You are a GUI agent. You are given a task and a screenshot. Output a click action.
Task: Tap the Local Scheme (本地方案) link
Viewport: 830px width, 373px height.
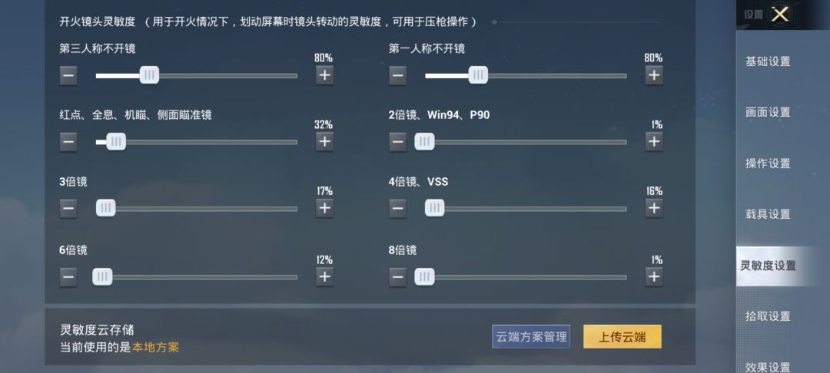point(155,348)
